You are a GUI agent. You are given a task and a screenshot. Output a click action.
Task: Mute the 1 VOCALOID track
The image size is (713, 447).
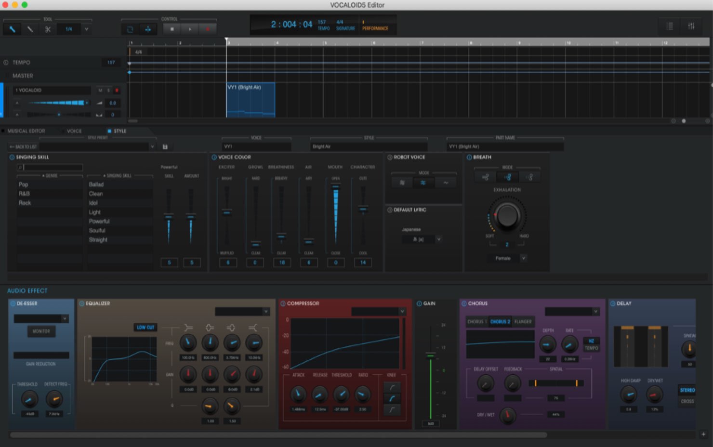pos(100,91)
